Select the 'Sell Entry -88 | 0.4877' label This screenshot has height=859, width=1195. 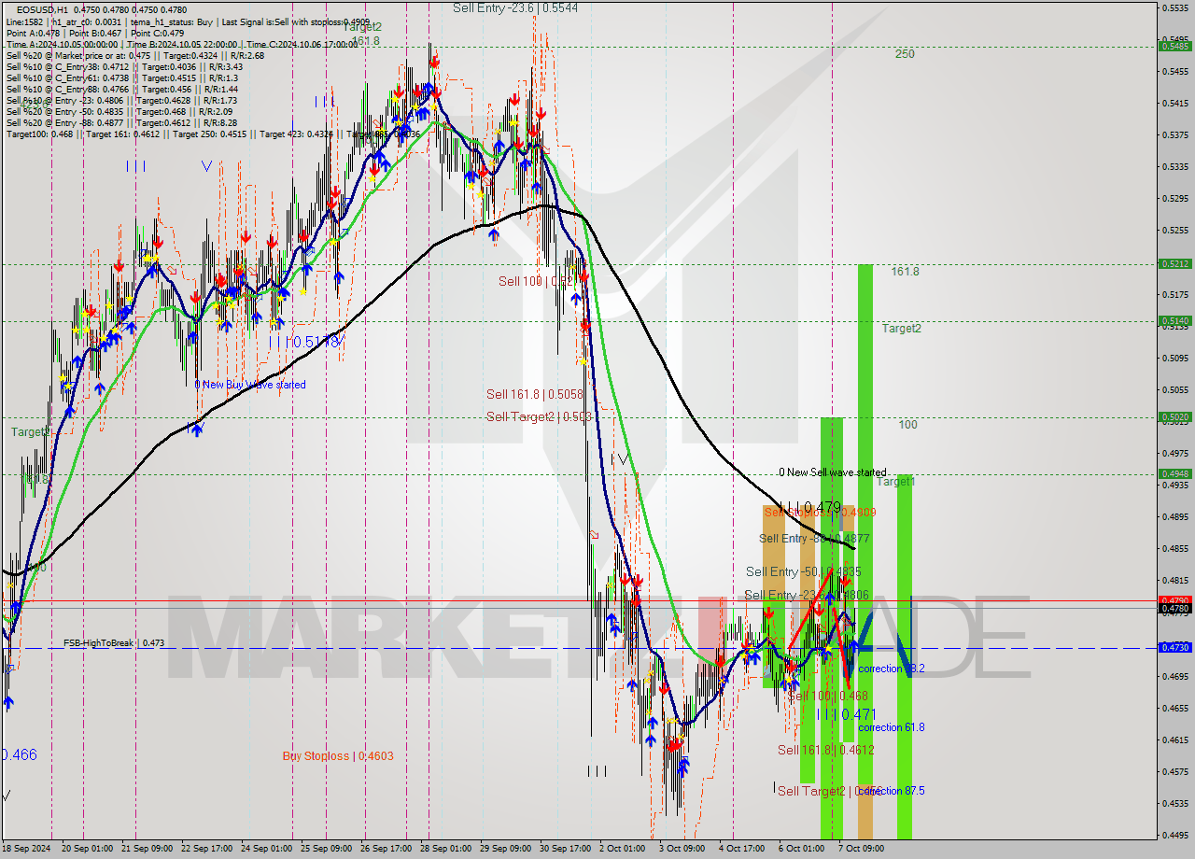click(814, 539)
